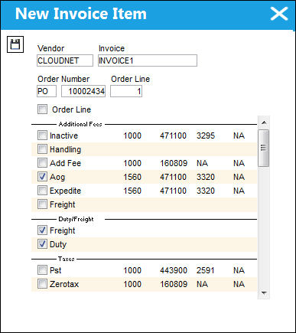
Task: Uncheck Freight under Duty/Freight section
Action: click(x=42, y=230)
